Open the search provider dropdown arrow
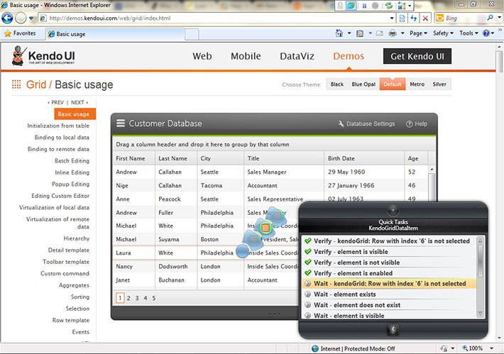This screenshot has width=504, height=354. point(500,18)
